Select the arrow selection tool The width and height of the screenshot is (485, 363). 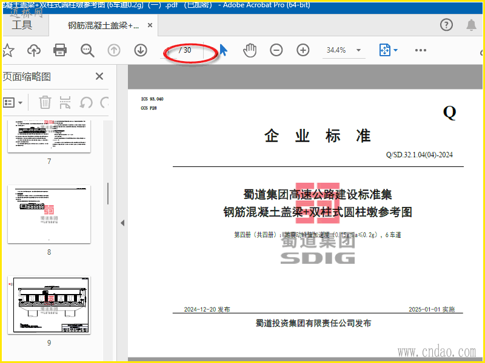click(x=223, y=50)
